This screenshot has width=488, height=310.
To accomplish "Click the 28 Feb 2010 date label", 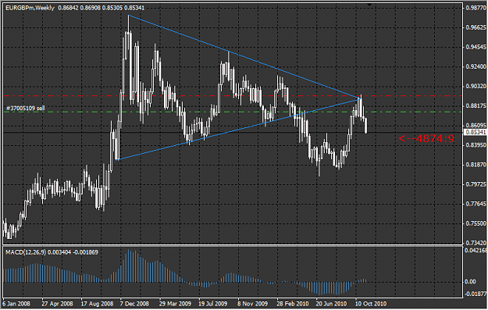I will point(293,304).
